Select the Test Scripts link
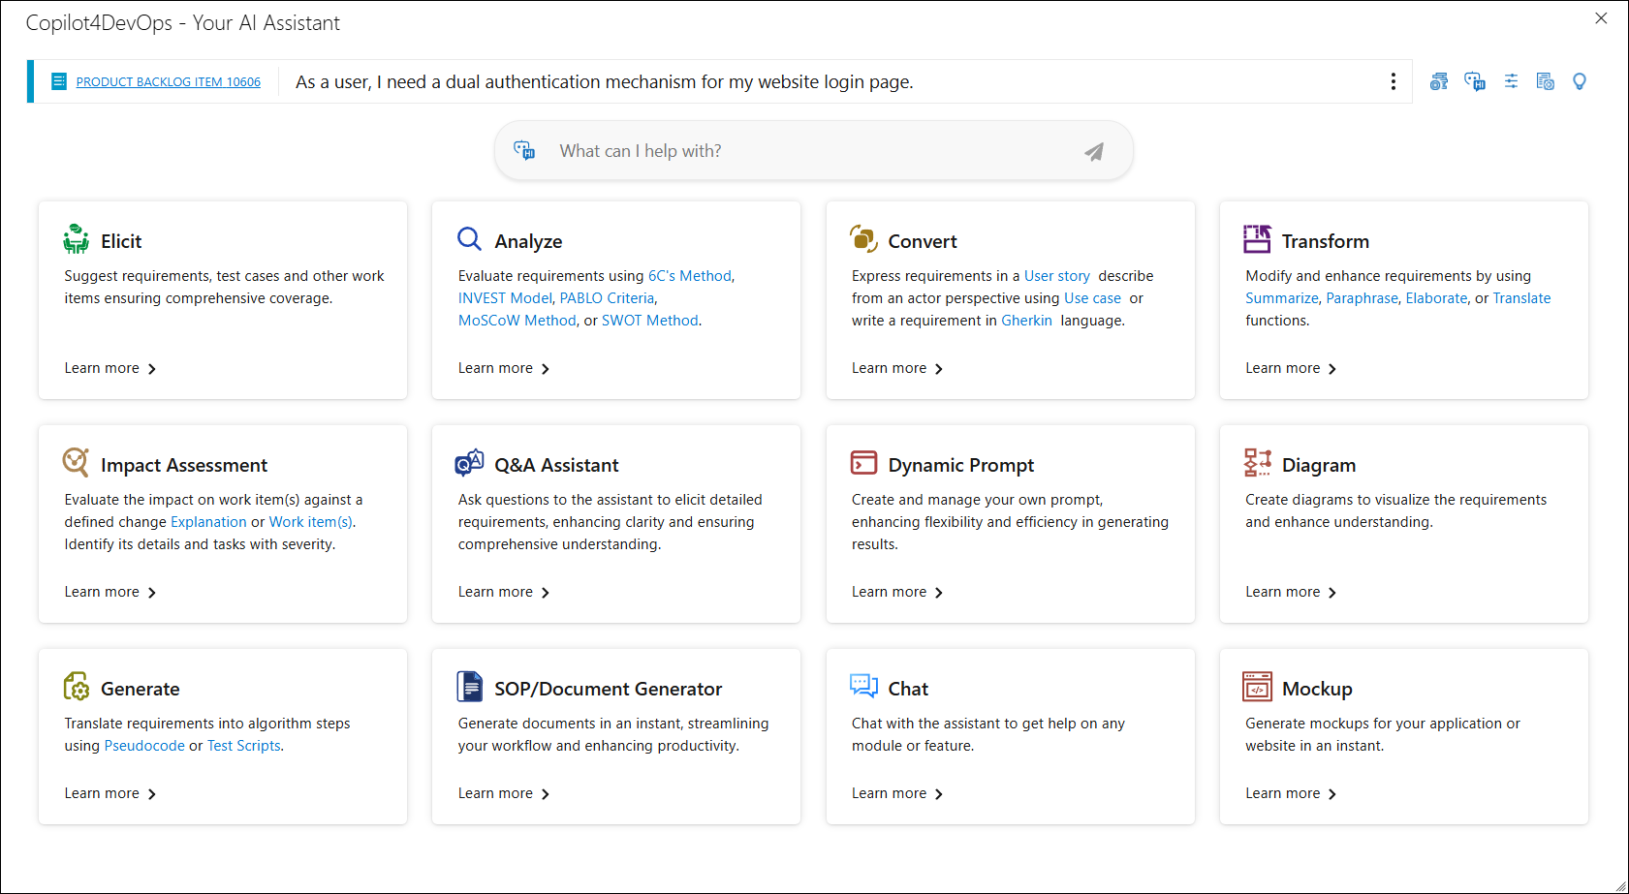1629x894 pixels. tap(244, 746)
